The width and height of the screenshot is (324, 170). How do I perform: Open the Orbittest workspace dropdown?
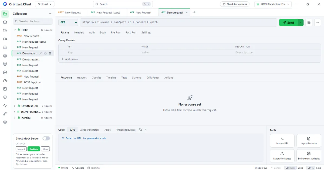click(x=45, y=4)
